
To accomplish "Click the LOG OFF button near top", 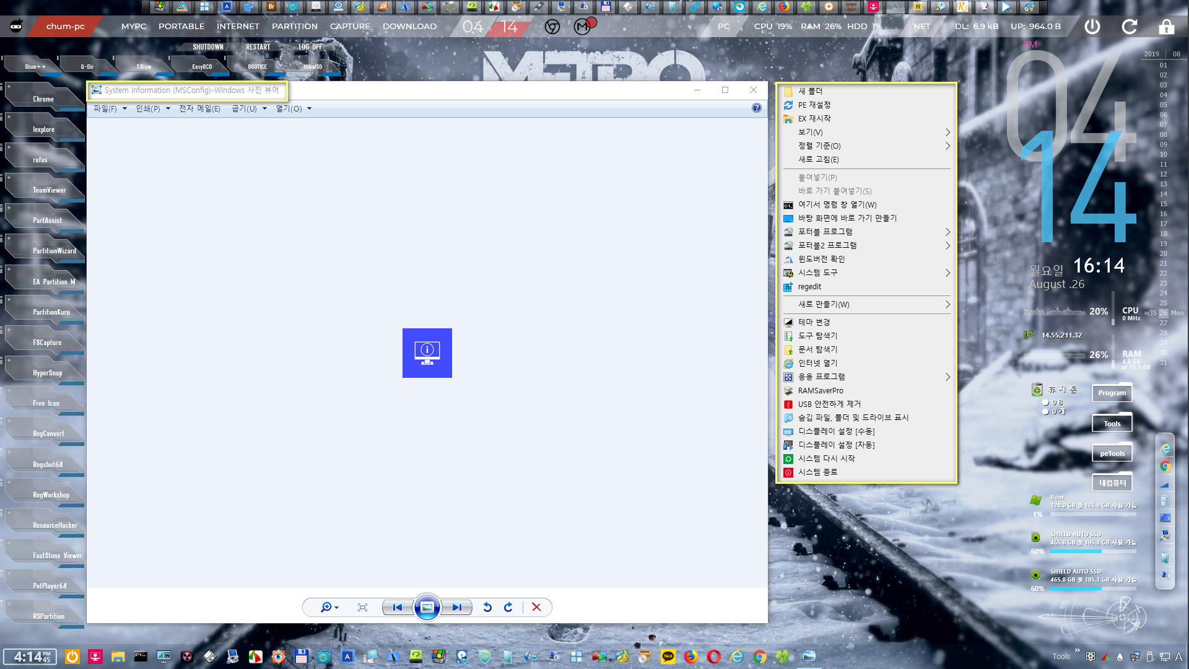I will [310, 47].
